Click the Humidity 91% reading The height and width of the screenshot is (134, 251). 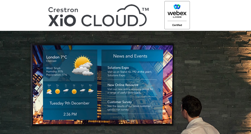[55, 71]
